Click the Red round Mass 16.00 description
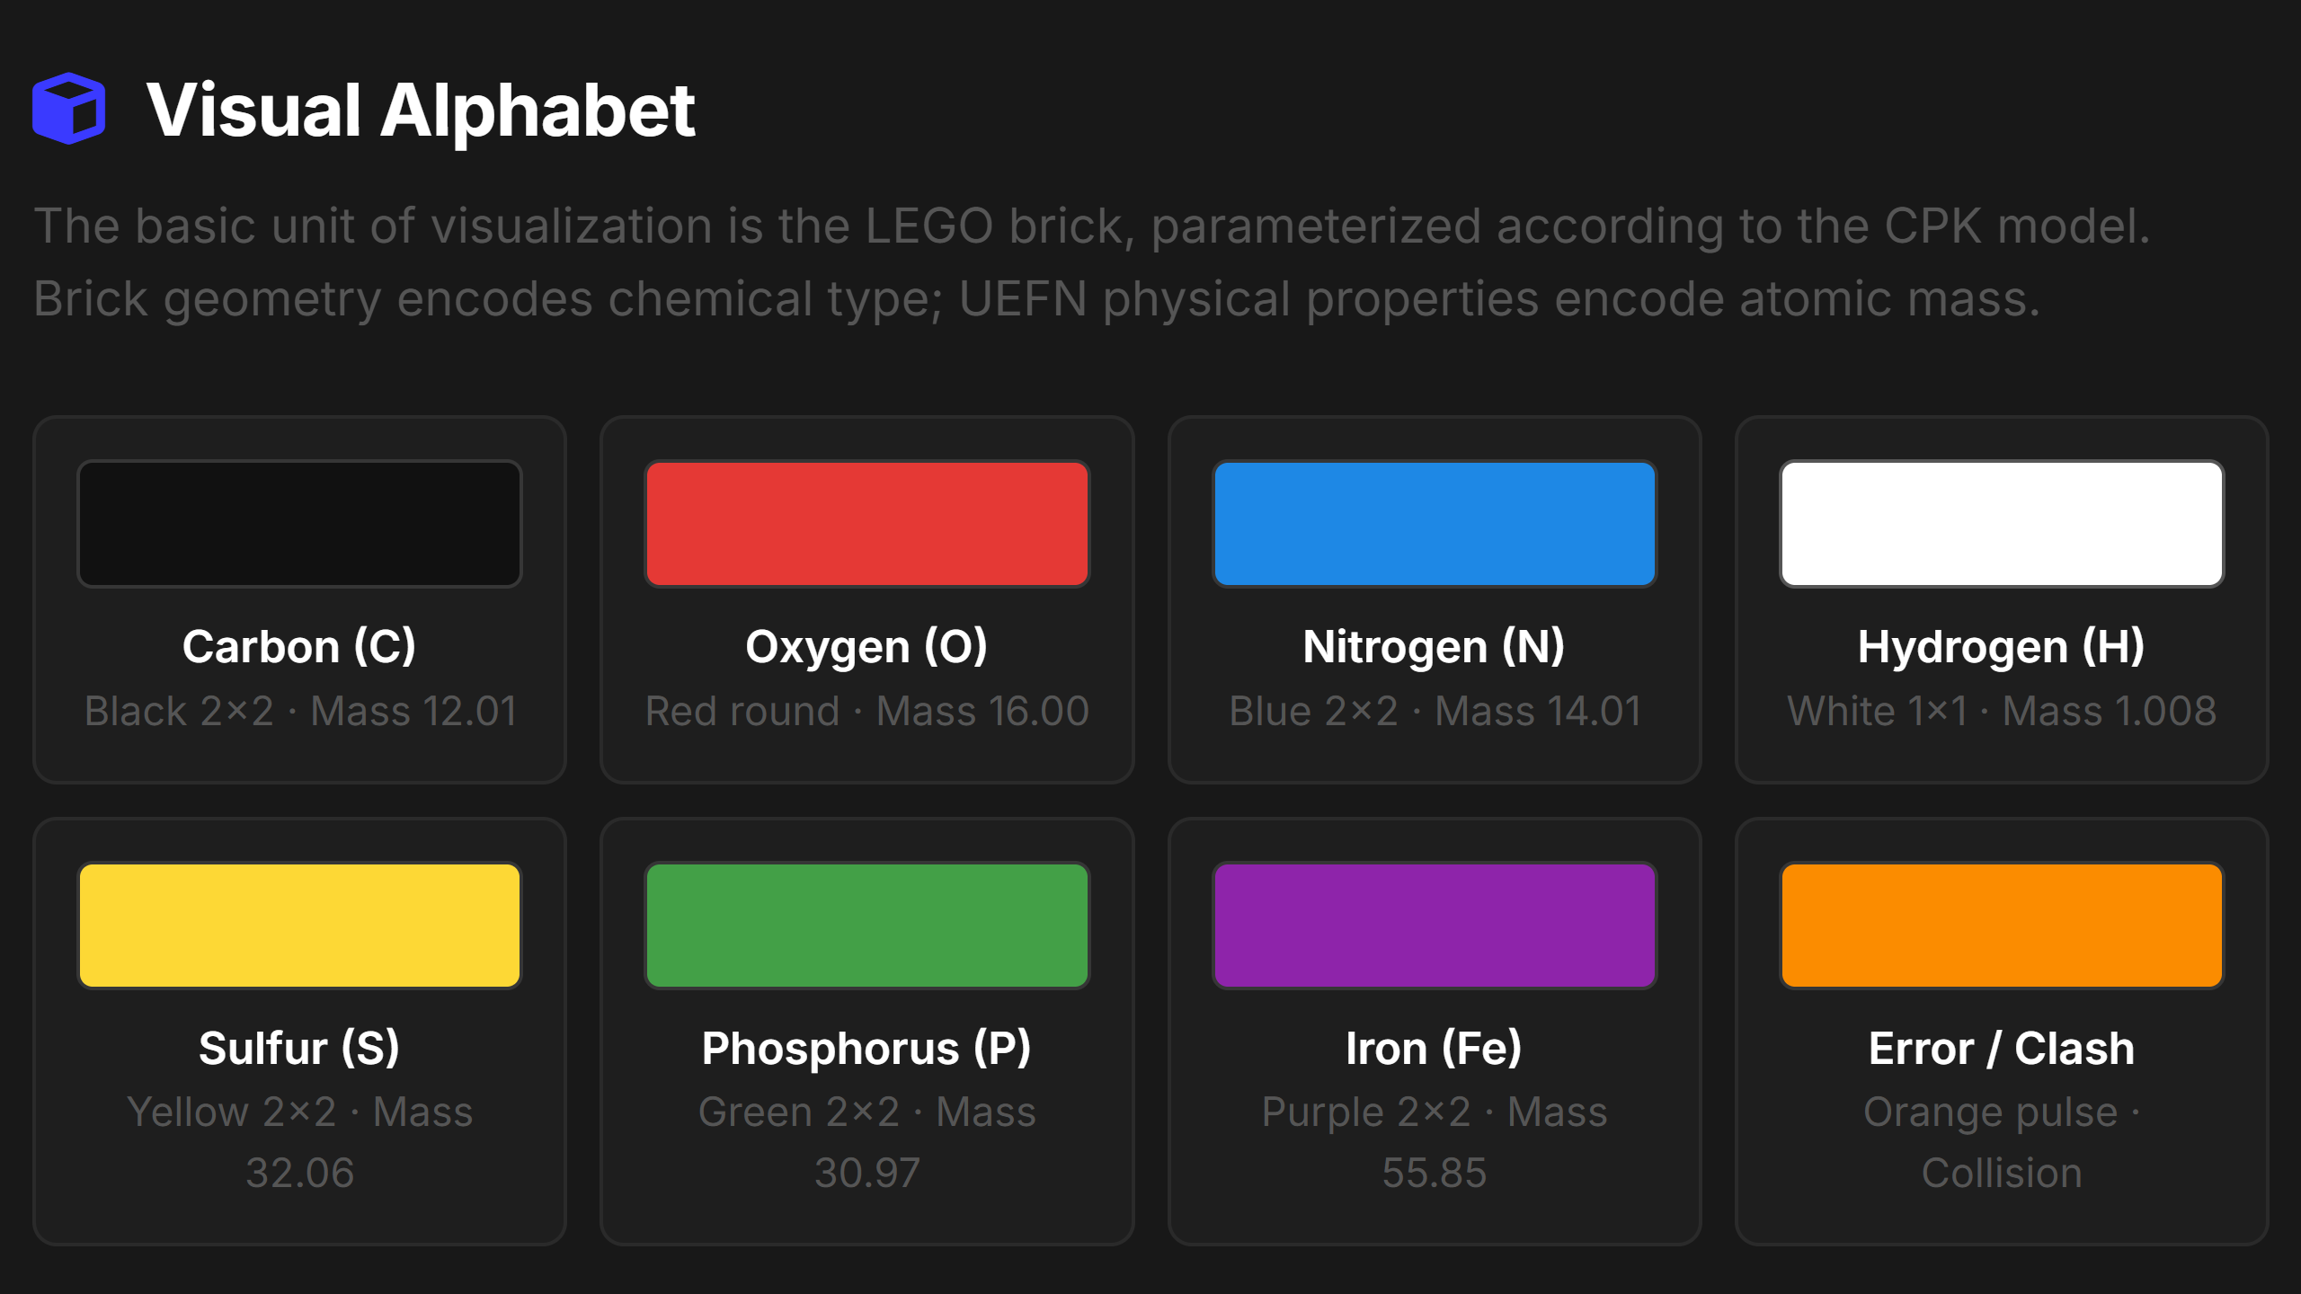This screenshot has width=2301, height=1294. tap(867, 711)
